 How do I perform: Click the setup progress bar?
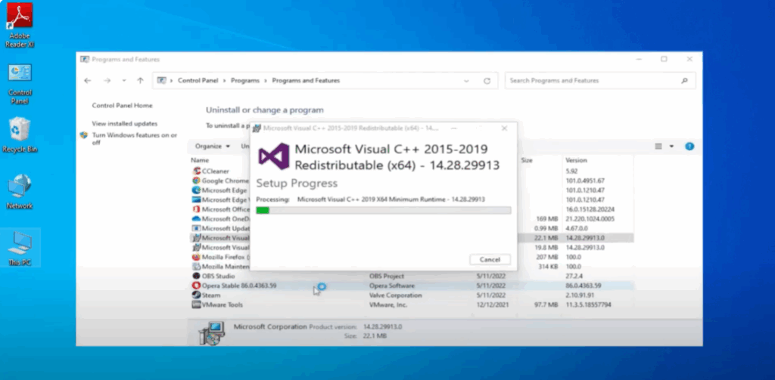pos(384,210)
